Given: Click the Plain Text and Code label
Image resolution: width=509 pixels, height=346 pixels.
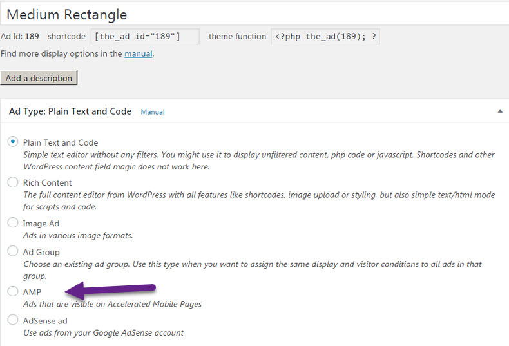Looking at the screenshot, I should click(x=61, y=143).
